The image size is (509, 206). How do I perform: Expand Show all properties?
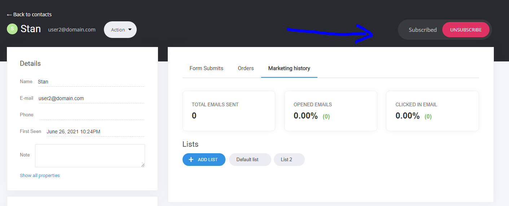point(40,176)
